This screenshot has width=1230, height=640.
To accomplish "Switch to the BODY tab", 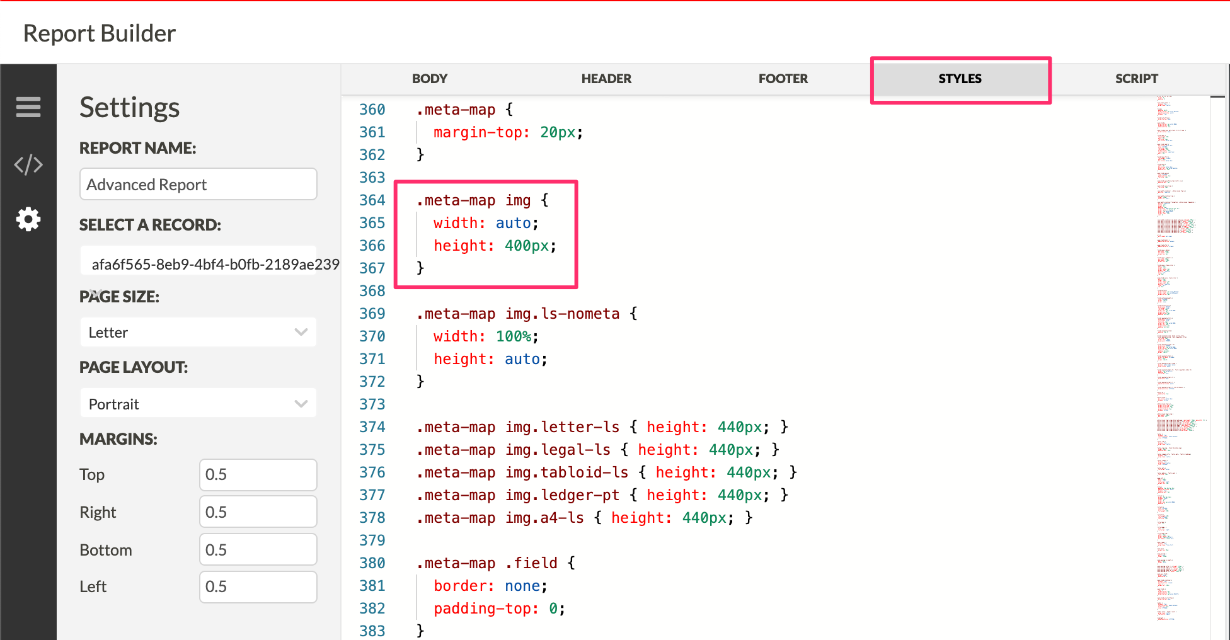I will tap(430, 79).
